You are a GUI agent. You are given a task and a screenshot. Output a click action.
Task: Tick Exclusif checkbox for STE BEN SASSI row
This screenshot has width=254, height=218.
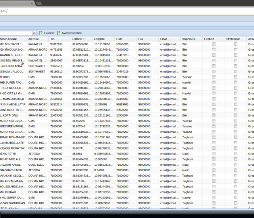[214, 44]
